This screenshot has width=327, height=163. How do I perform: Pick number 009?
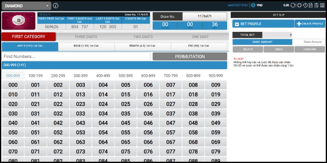216,85
